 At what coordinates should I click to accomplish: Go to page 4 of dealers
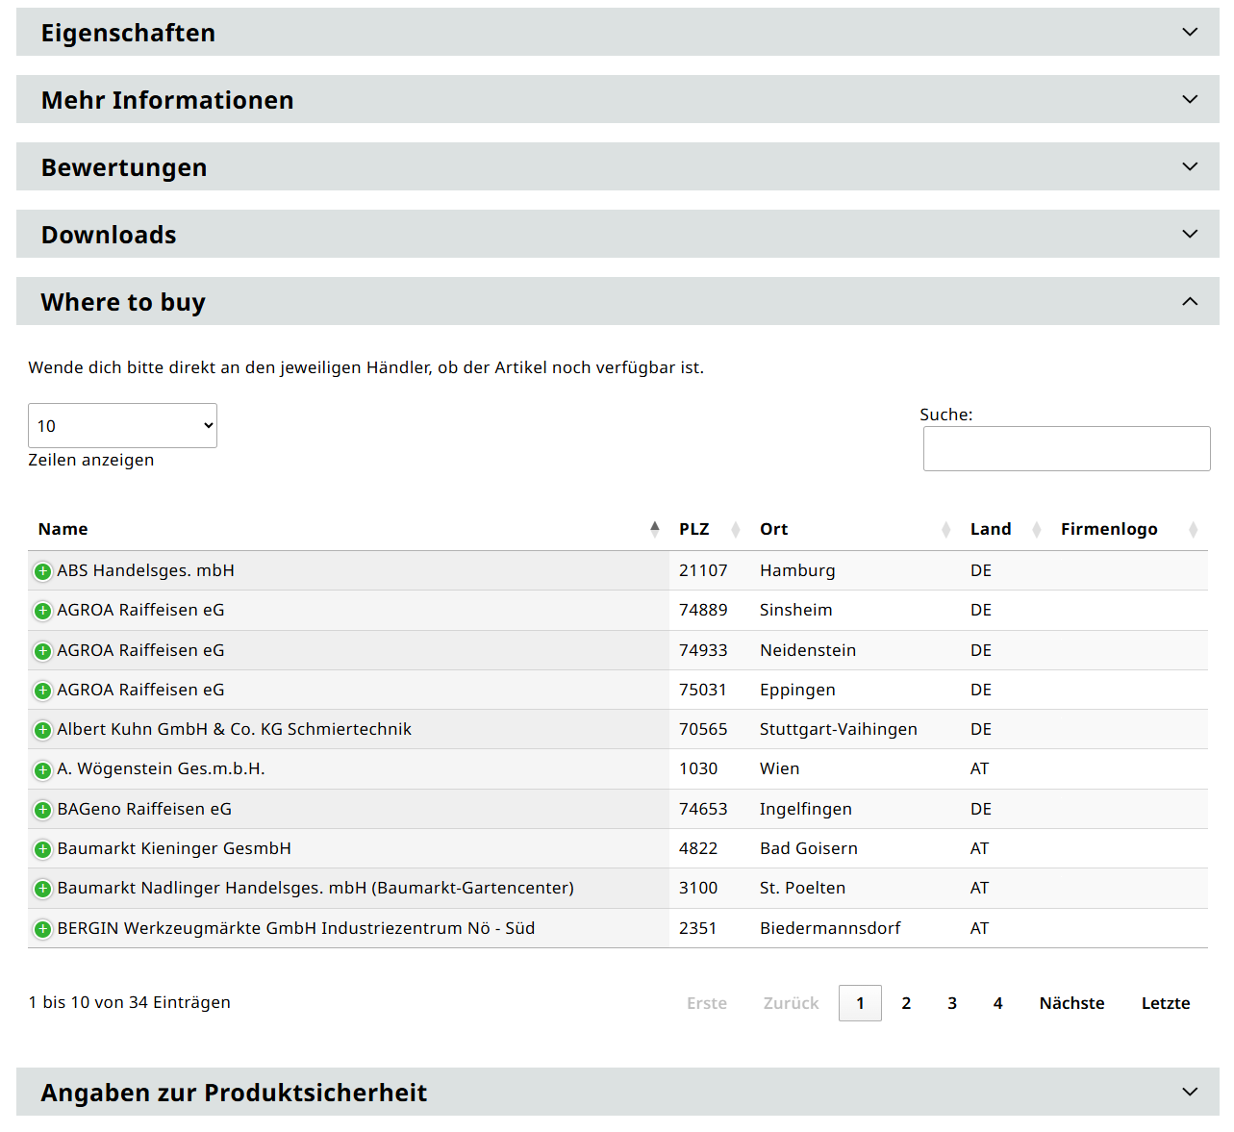pyautogui.click(x=998, y=1003)
